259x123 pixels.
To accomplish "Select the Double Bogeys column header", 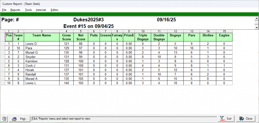I will tap(159, 37).
